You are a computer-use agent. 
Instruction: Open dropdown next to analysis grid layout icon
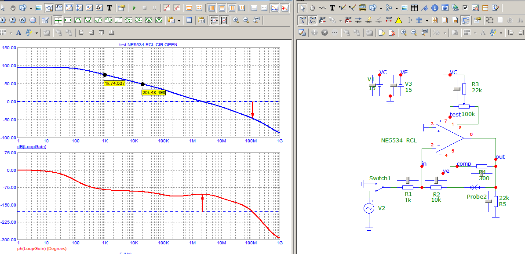[x=11, y=33]
